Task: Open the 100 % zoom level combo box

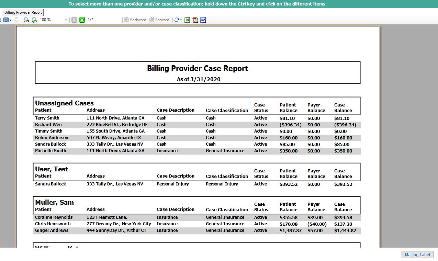Action: click(x=53, y=20)
